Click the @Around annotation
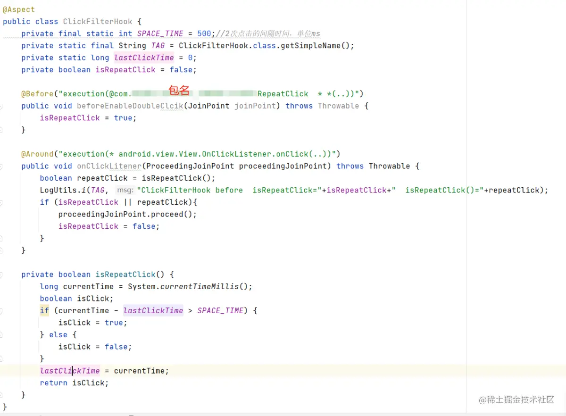Image resolution: width=566 pixels, height=416 pixels. tap(37, 154)
